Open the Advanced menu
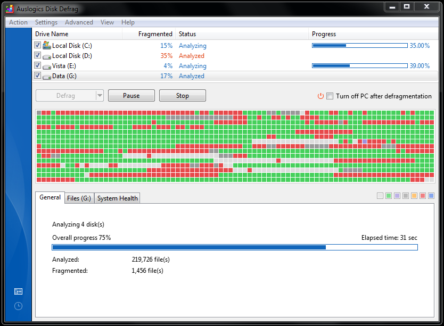The image size is (444, 326). tap(79, 22)
